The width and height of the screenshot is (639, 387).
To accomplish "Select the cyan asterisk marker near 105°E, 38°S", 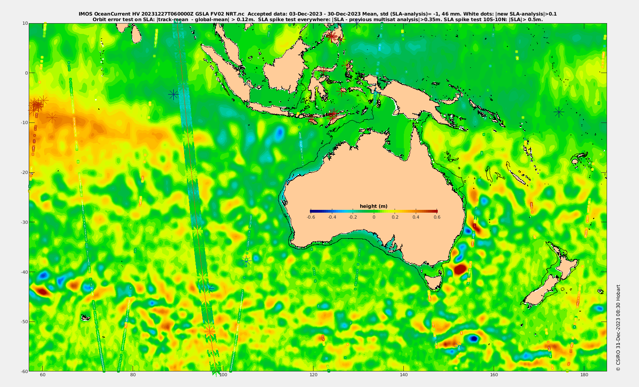I will [246, 261].
